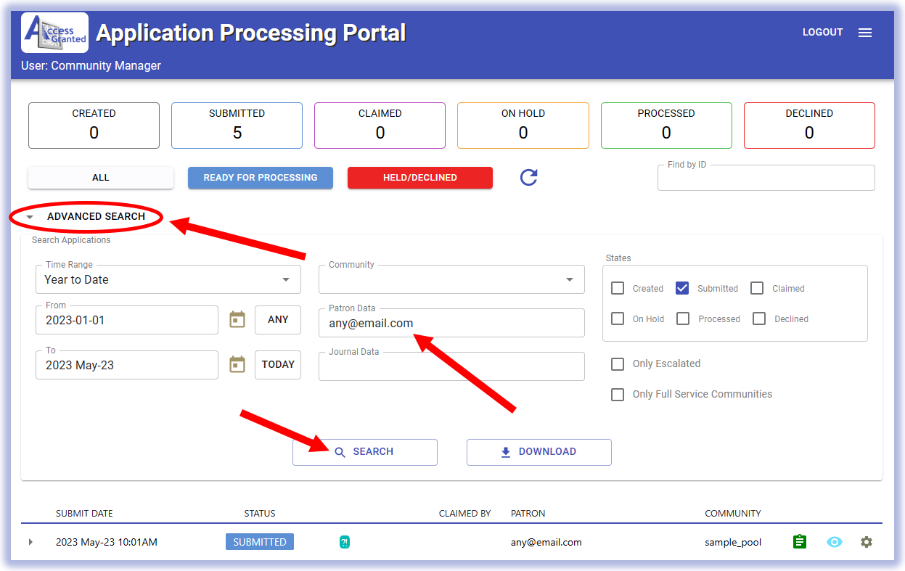Click the Patron Data input field
The width and height of the screenshot is (905, 571).
pos(451,323)
